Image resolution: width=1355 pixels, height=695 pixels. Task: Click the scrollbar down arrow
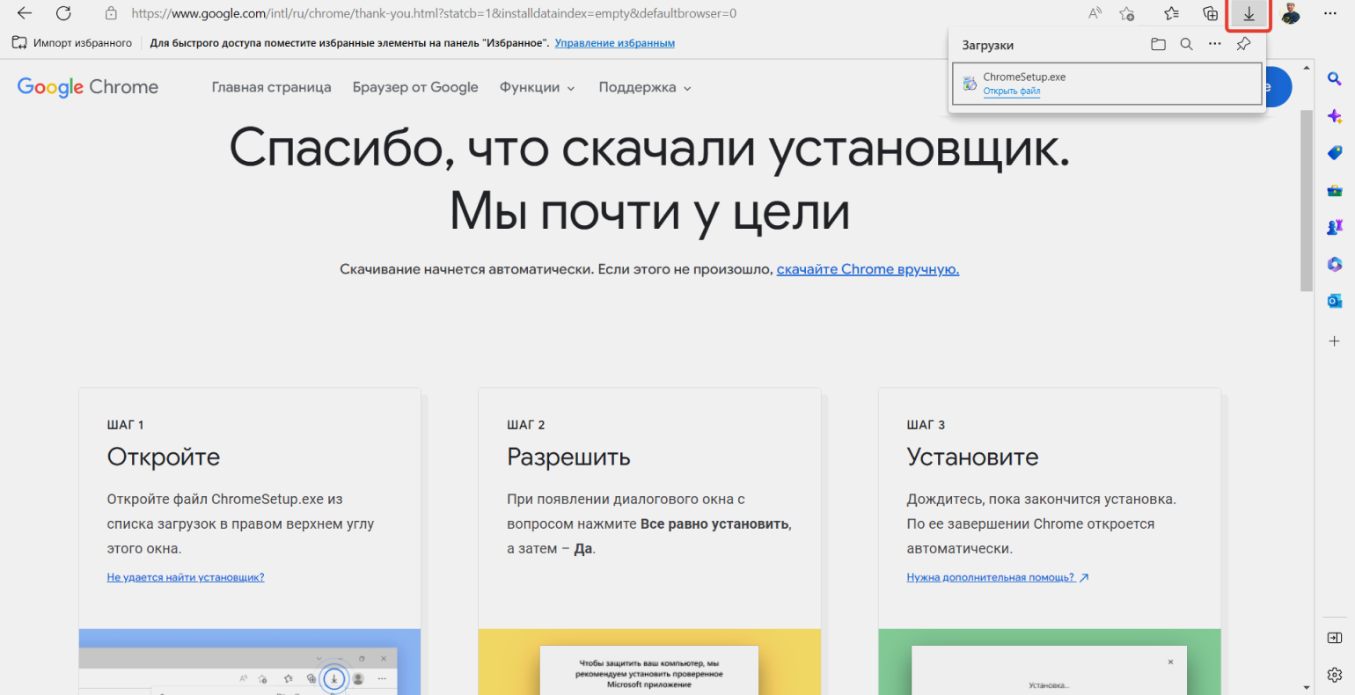(1307, 687)
